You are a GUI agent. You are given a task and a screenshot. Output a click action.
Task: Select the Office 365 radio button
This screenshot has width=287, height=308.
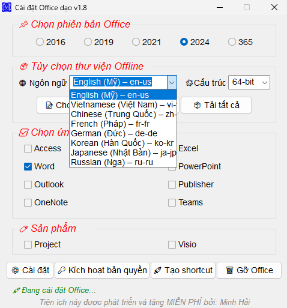click(232, 42)
